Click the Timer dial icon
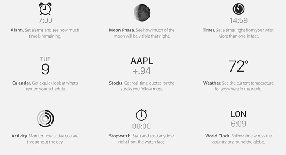Screen dimensions: 286x155 238,9
